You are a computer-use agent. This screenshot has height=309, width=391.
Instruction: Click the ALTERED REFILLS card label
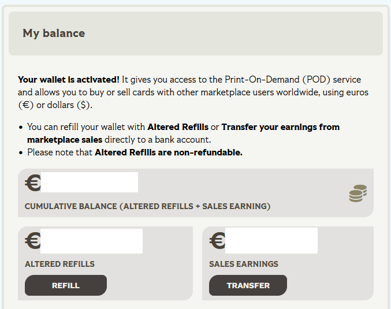point(59,264)
